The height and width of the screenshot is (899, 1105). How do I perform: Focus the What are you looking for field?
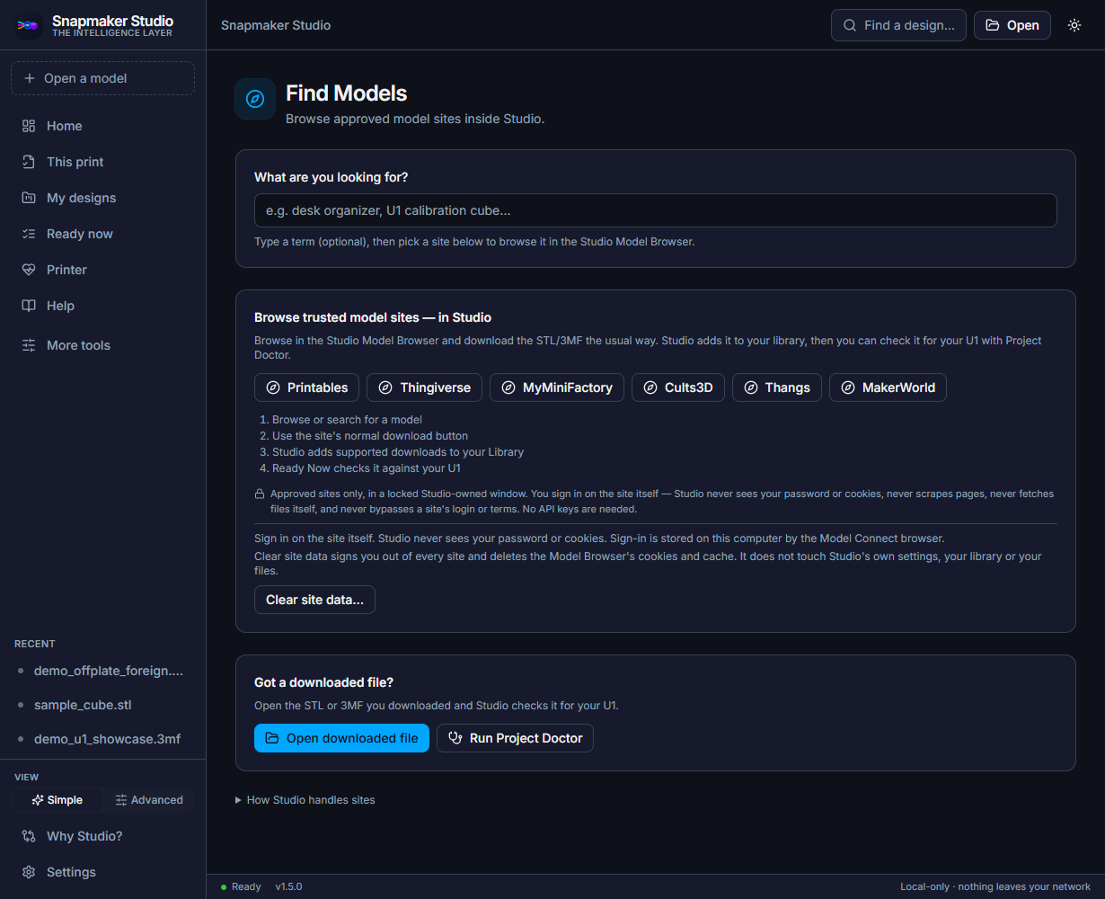point(656,210)
